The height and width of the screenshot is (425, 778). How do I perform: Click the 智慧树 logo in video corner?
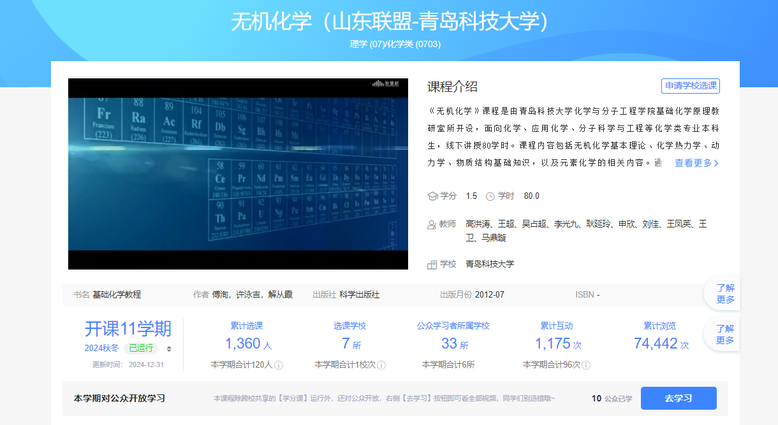click(x=386, y=83)
